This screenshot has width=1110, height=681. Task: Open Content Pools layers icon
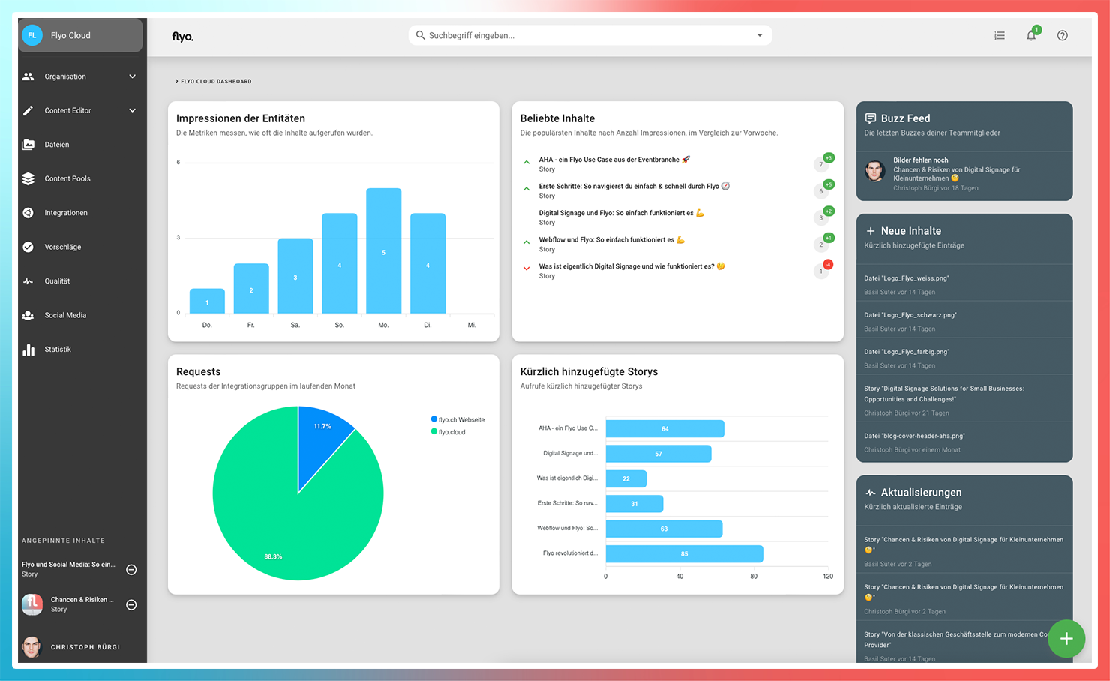(28, 178)
